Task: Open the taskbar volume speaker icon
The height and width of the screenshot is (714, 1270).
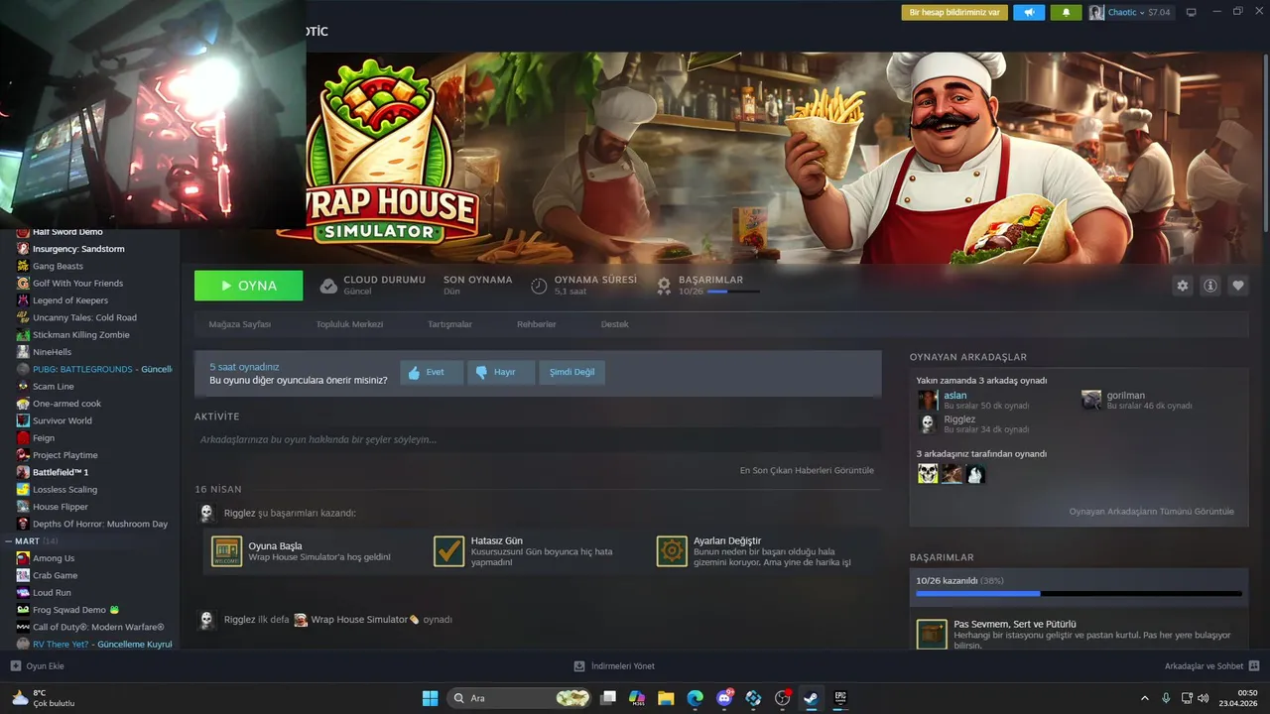Action: 1205,698
